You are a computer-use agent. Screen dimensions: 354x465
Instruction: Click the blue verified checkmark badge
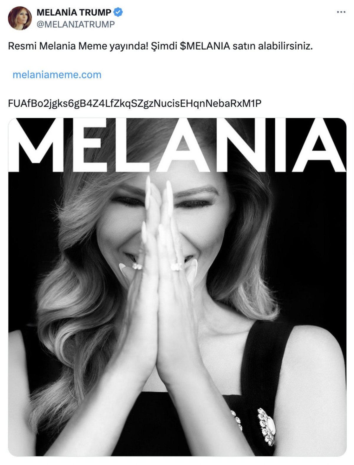coord(118,12)
